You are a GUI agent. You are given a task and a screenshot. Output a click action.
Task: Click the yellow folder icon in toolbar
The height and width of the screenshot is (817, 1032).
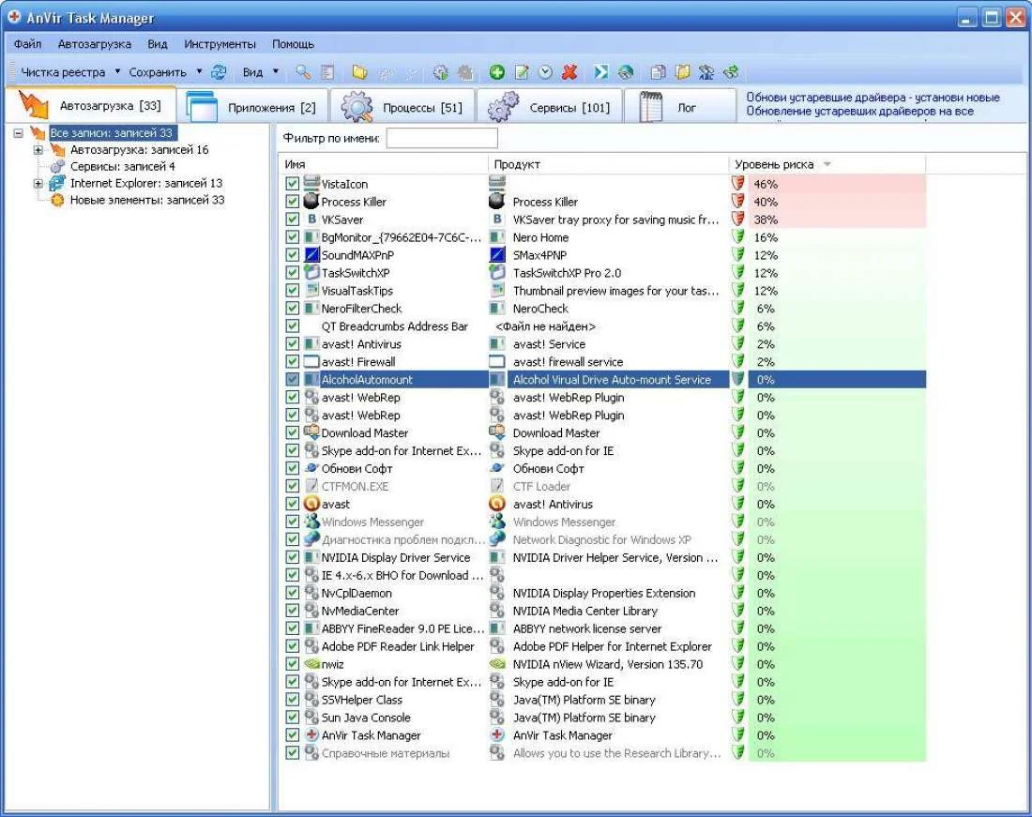pyautogui.click(x=358, y=72)
